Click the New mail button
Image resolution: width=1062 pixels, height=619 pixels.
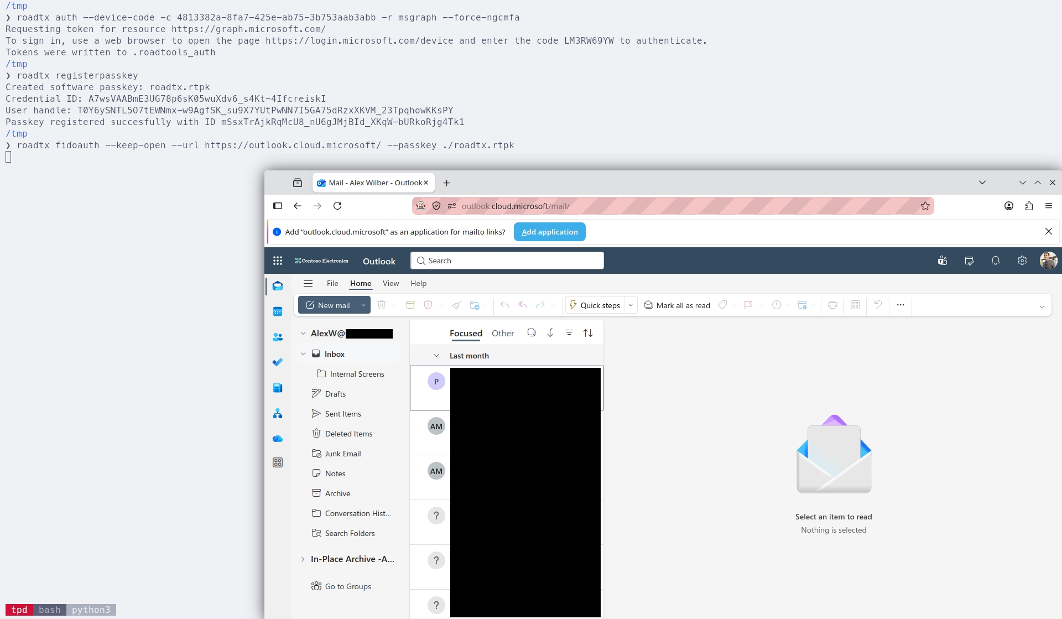[x=328, y=305]
